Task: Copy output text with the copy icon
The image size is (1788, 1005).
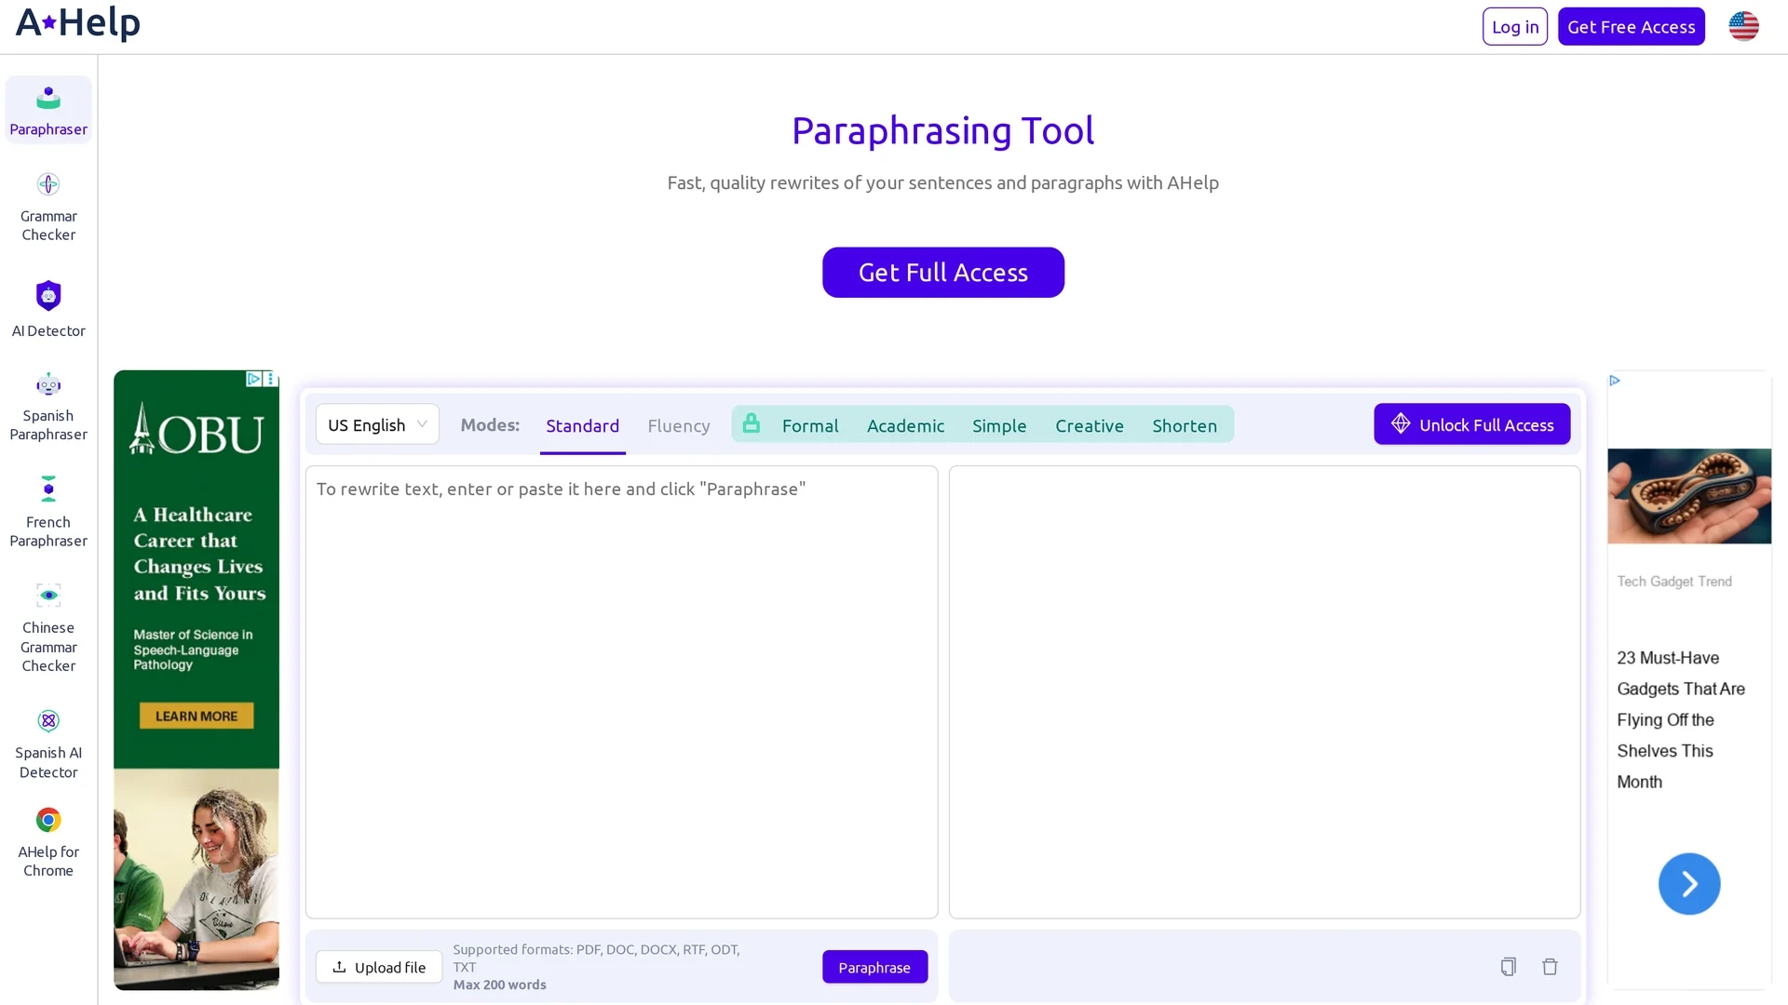Action: coord(1508,967)
